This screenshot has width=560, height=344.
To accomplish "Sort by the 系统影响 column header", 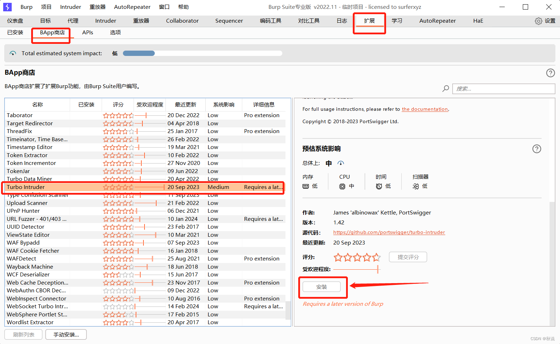I will [x=224, y=104].
